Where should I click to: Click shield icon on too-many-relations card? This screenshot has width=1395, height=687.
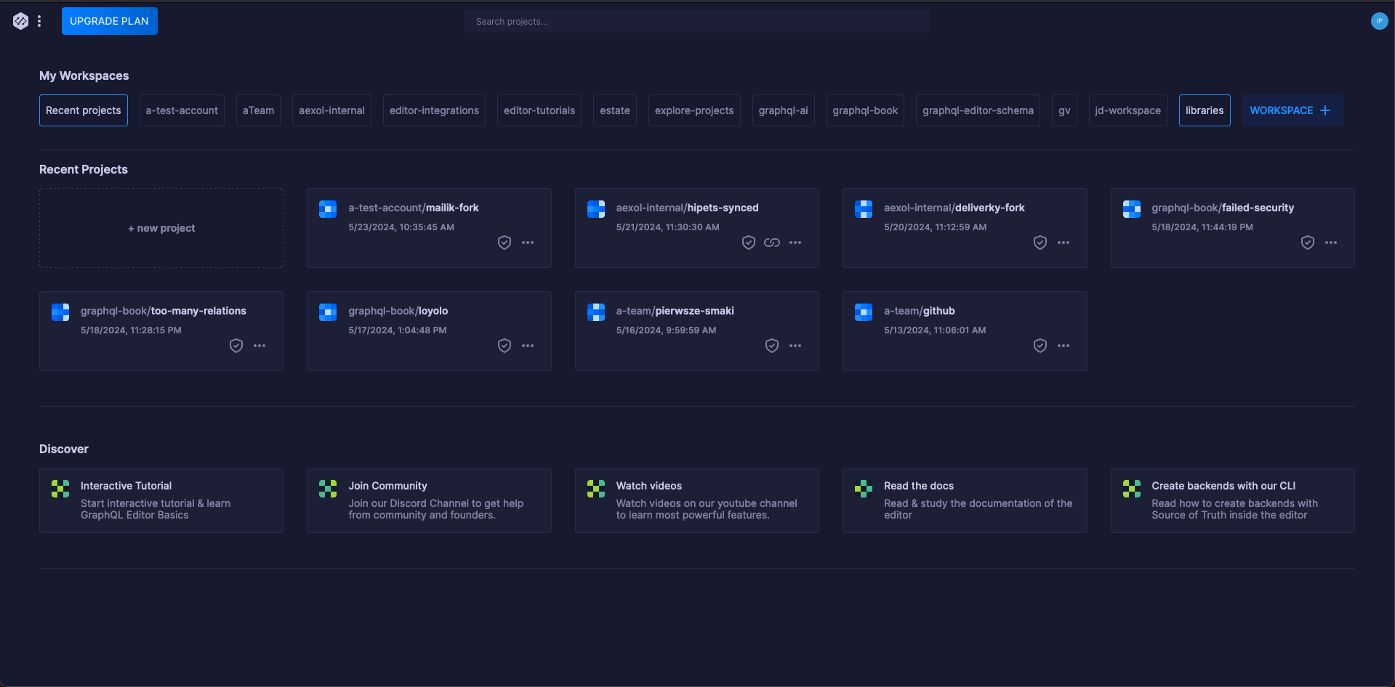236,346
